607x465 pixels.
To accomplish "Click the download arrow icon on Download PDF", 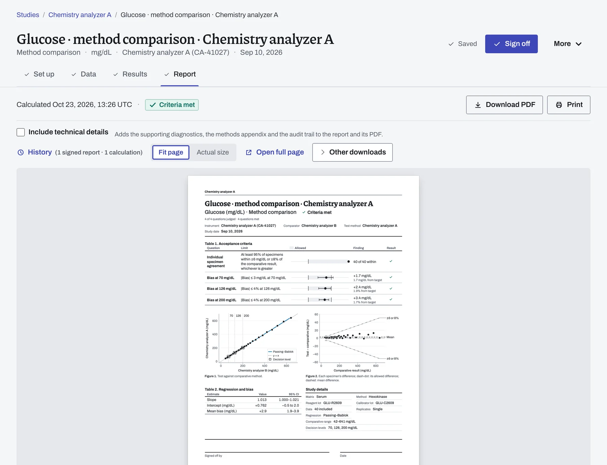I will 478,105.
